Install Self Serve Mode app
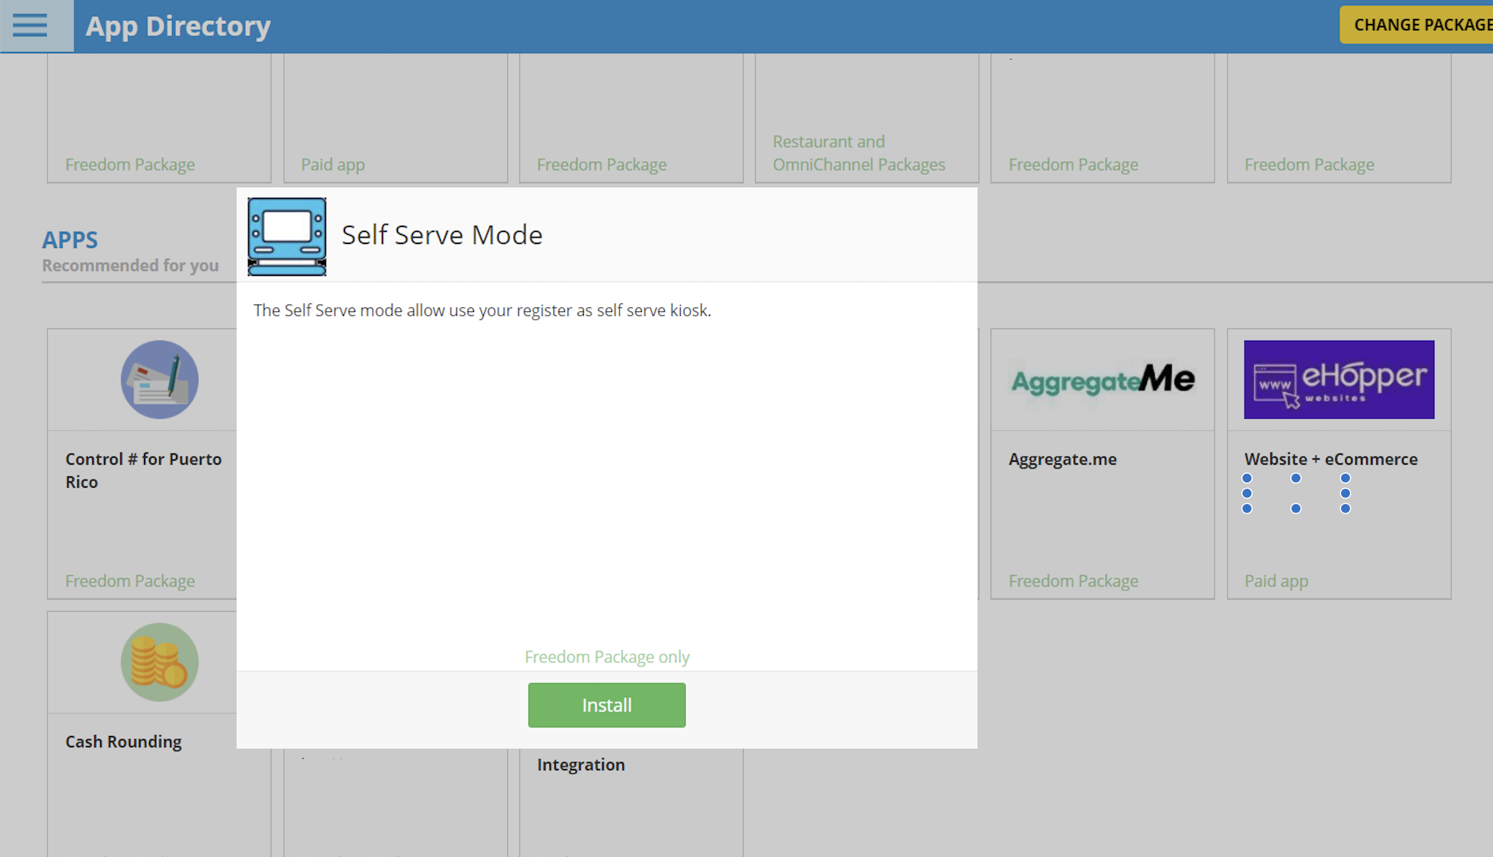The image size is (1493, 857). tap(607, 705)
